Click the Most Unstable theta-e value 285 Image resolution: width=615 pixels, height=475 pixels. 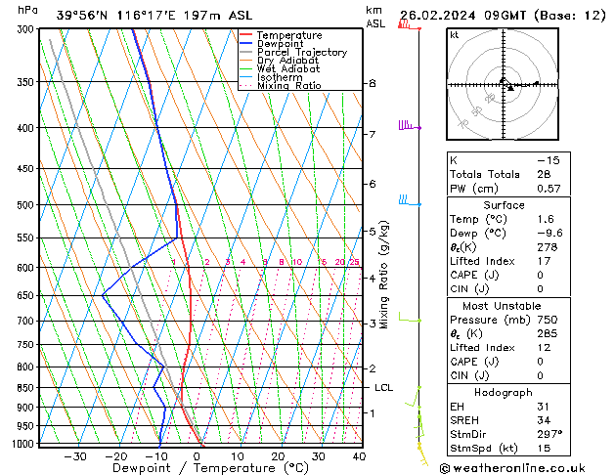548,333
